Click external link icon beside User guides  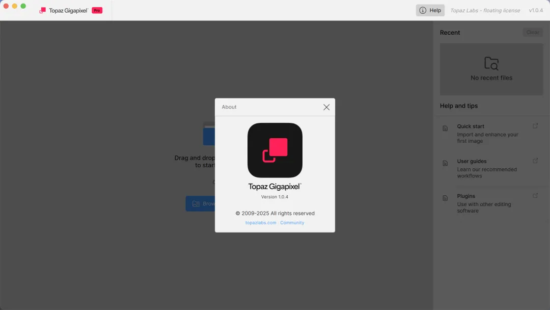click(x=535, y=161)
